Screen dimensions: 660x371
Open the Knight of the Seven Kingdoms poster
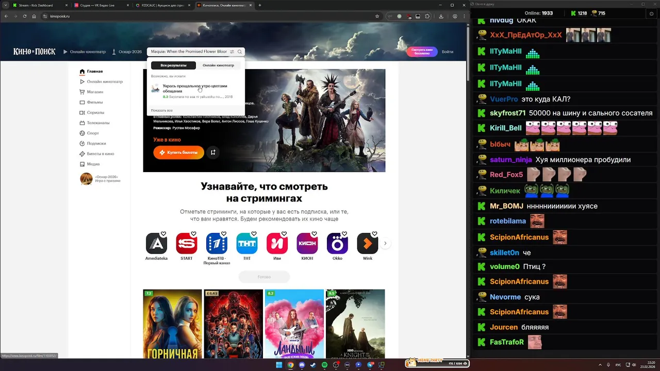(355, 324)
